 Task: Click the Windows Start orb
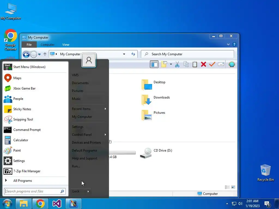[7, 204]
